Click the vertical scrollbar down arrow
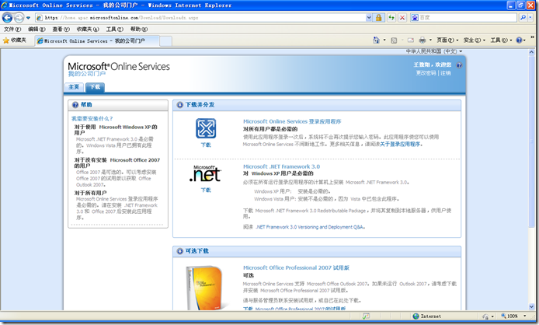539x325 pixels. coord(531,306)
